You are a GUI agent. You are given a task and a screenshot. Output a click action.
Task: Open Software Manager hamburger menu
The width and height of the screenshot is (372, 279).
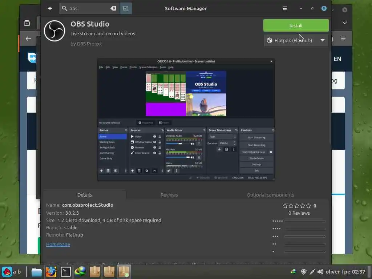coord(285,9)
